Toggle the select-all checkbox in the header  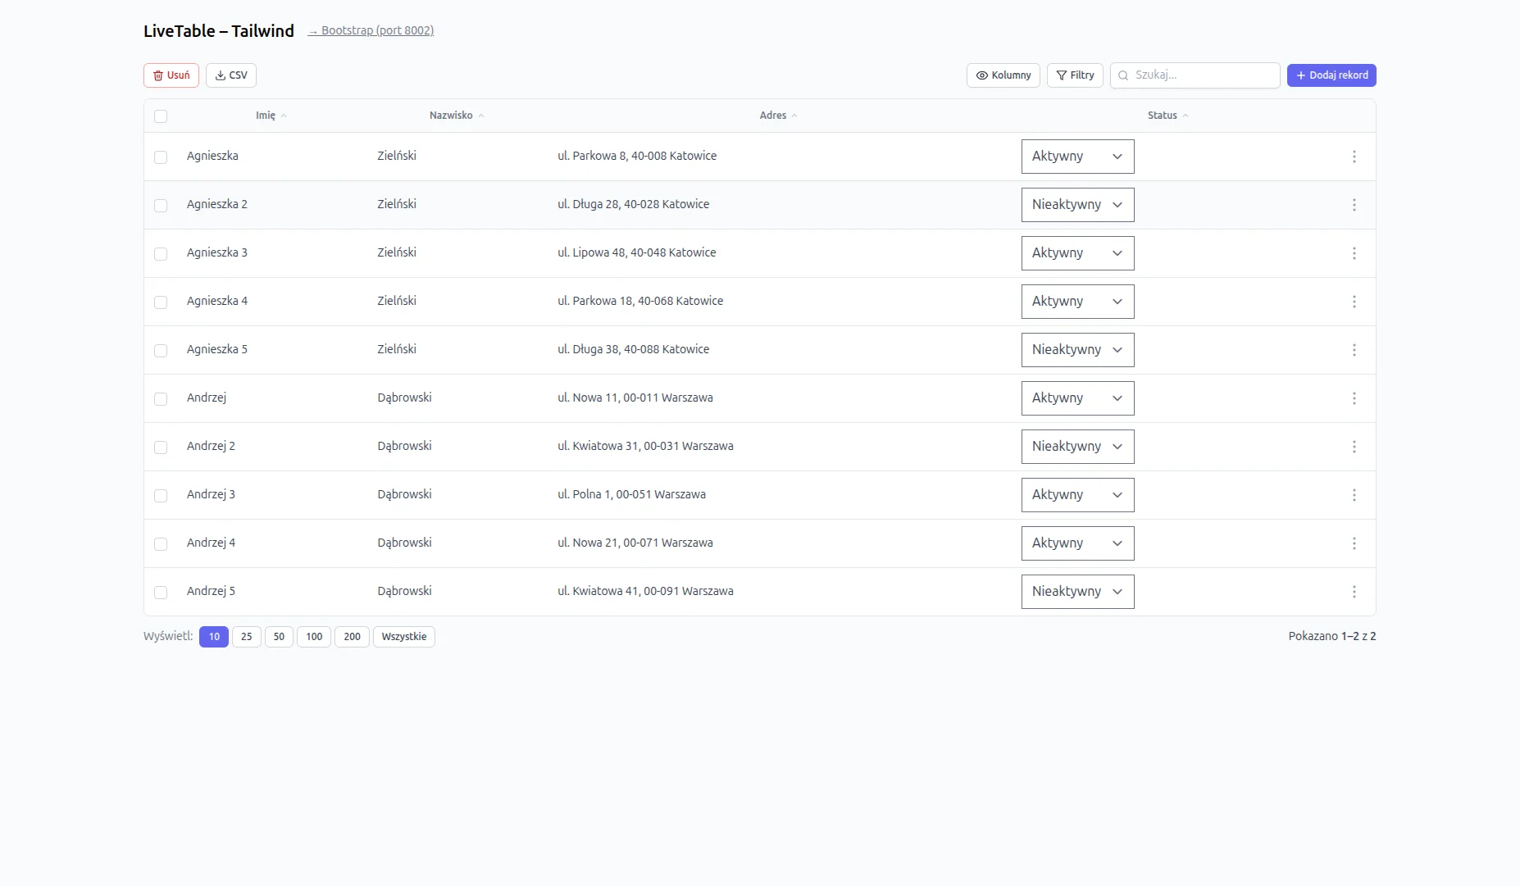pyautogui.click(x=161, y=116)
